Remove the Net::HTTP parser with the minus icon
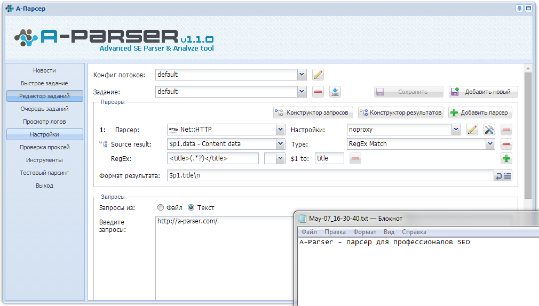Screen dimensions: 539x306 506,130
